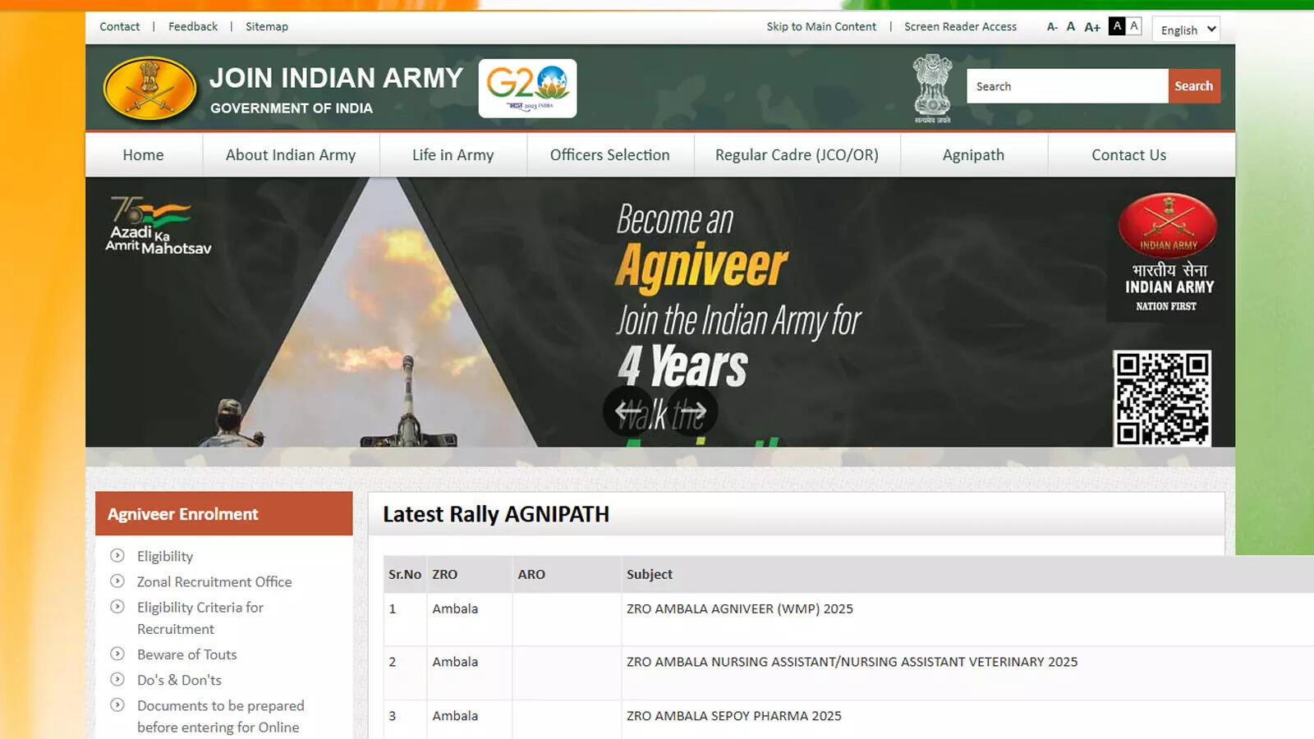The height and width of the screenshot is (739, 1314).
Task: Open the Zonal Recruitment Office link
Action: [214, 581]
